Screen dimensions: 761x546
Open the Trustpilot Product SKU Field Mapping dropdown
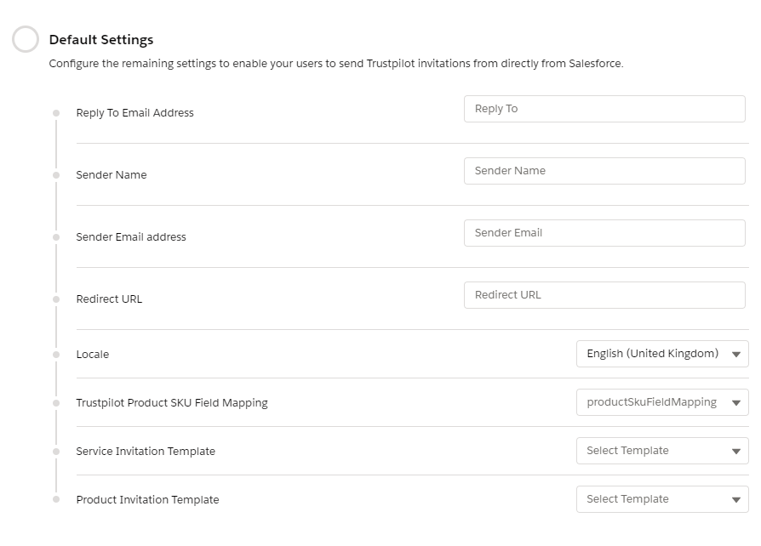coord(662,402)
